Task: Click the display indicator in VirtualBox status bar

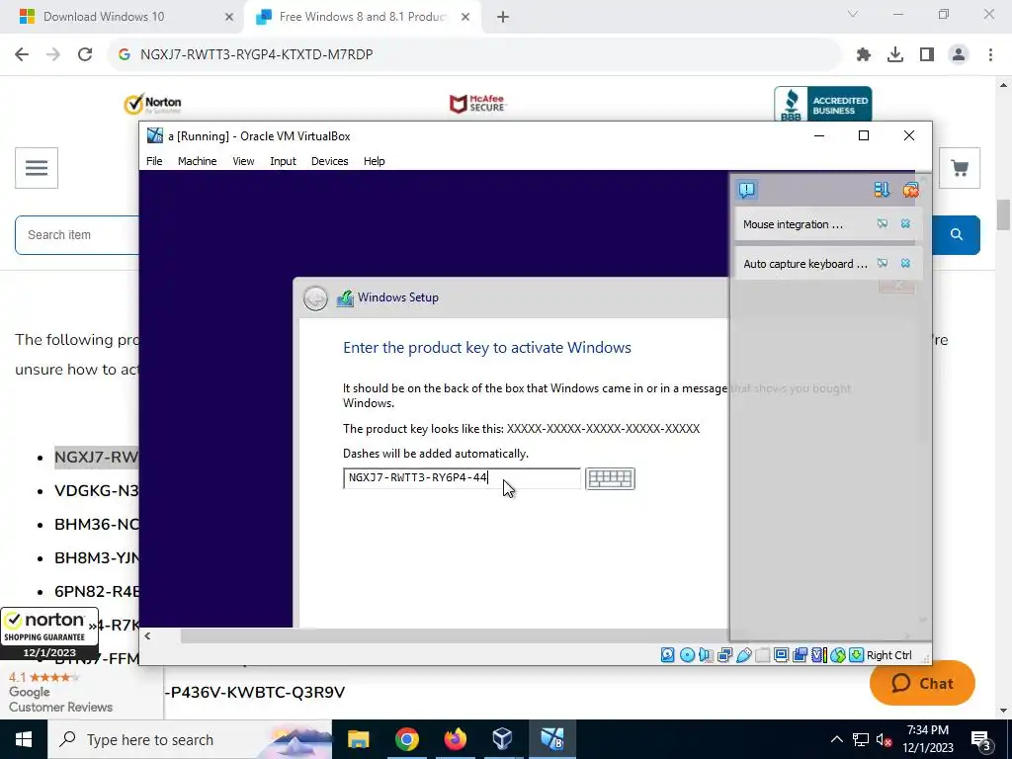Action: pyautogui.click(x=781, y=655)
